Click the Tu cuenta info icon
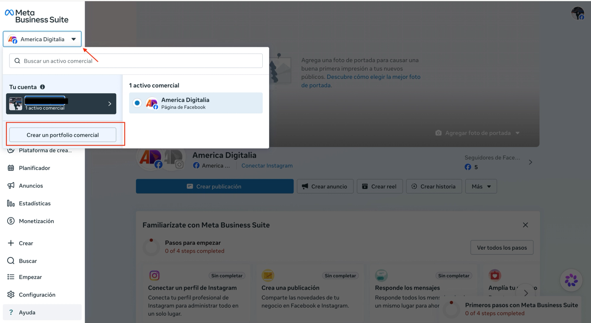This screenshot has width=591, height=323. click(43, 87)
